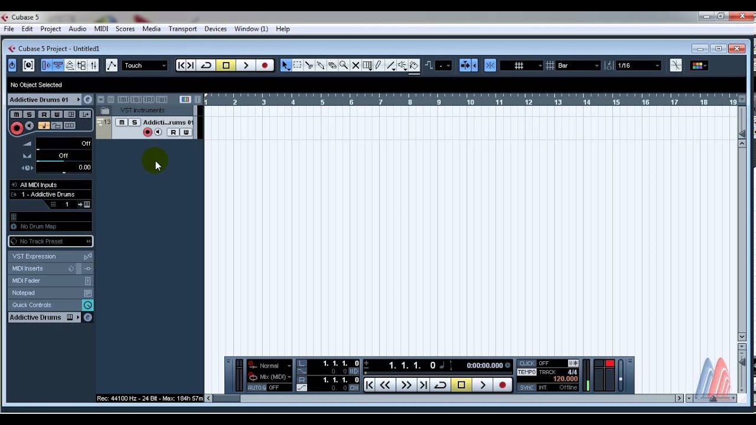756x425 pixels.
Task: Click Snap to Zero Crossing icon
Action: pyautogui.click(x=676, y=66)
